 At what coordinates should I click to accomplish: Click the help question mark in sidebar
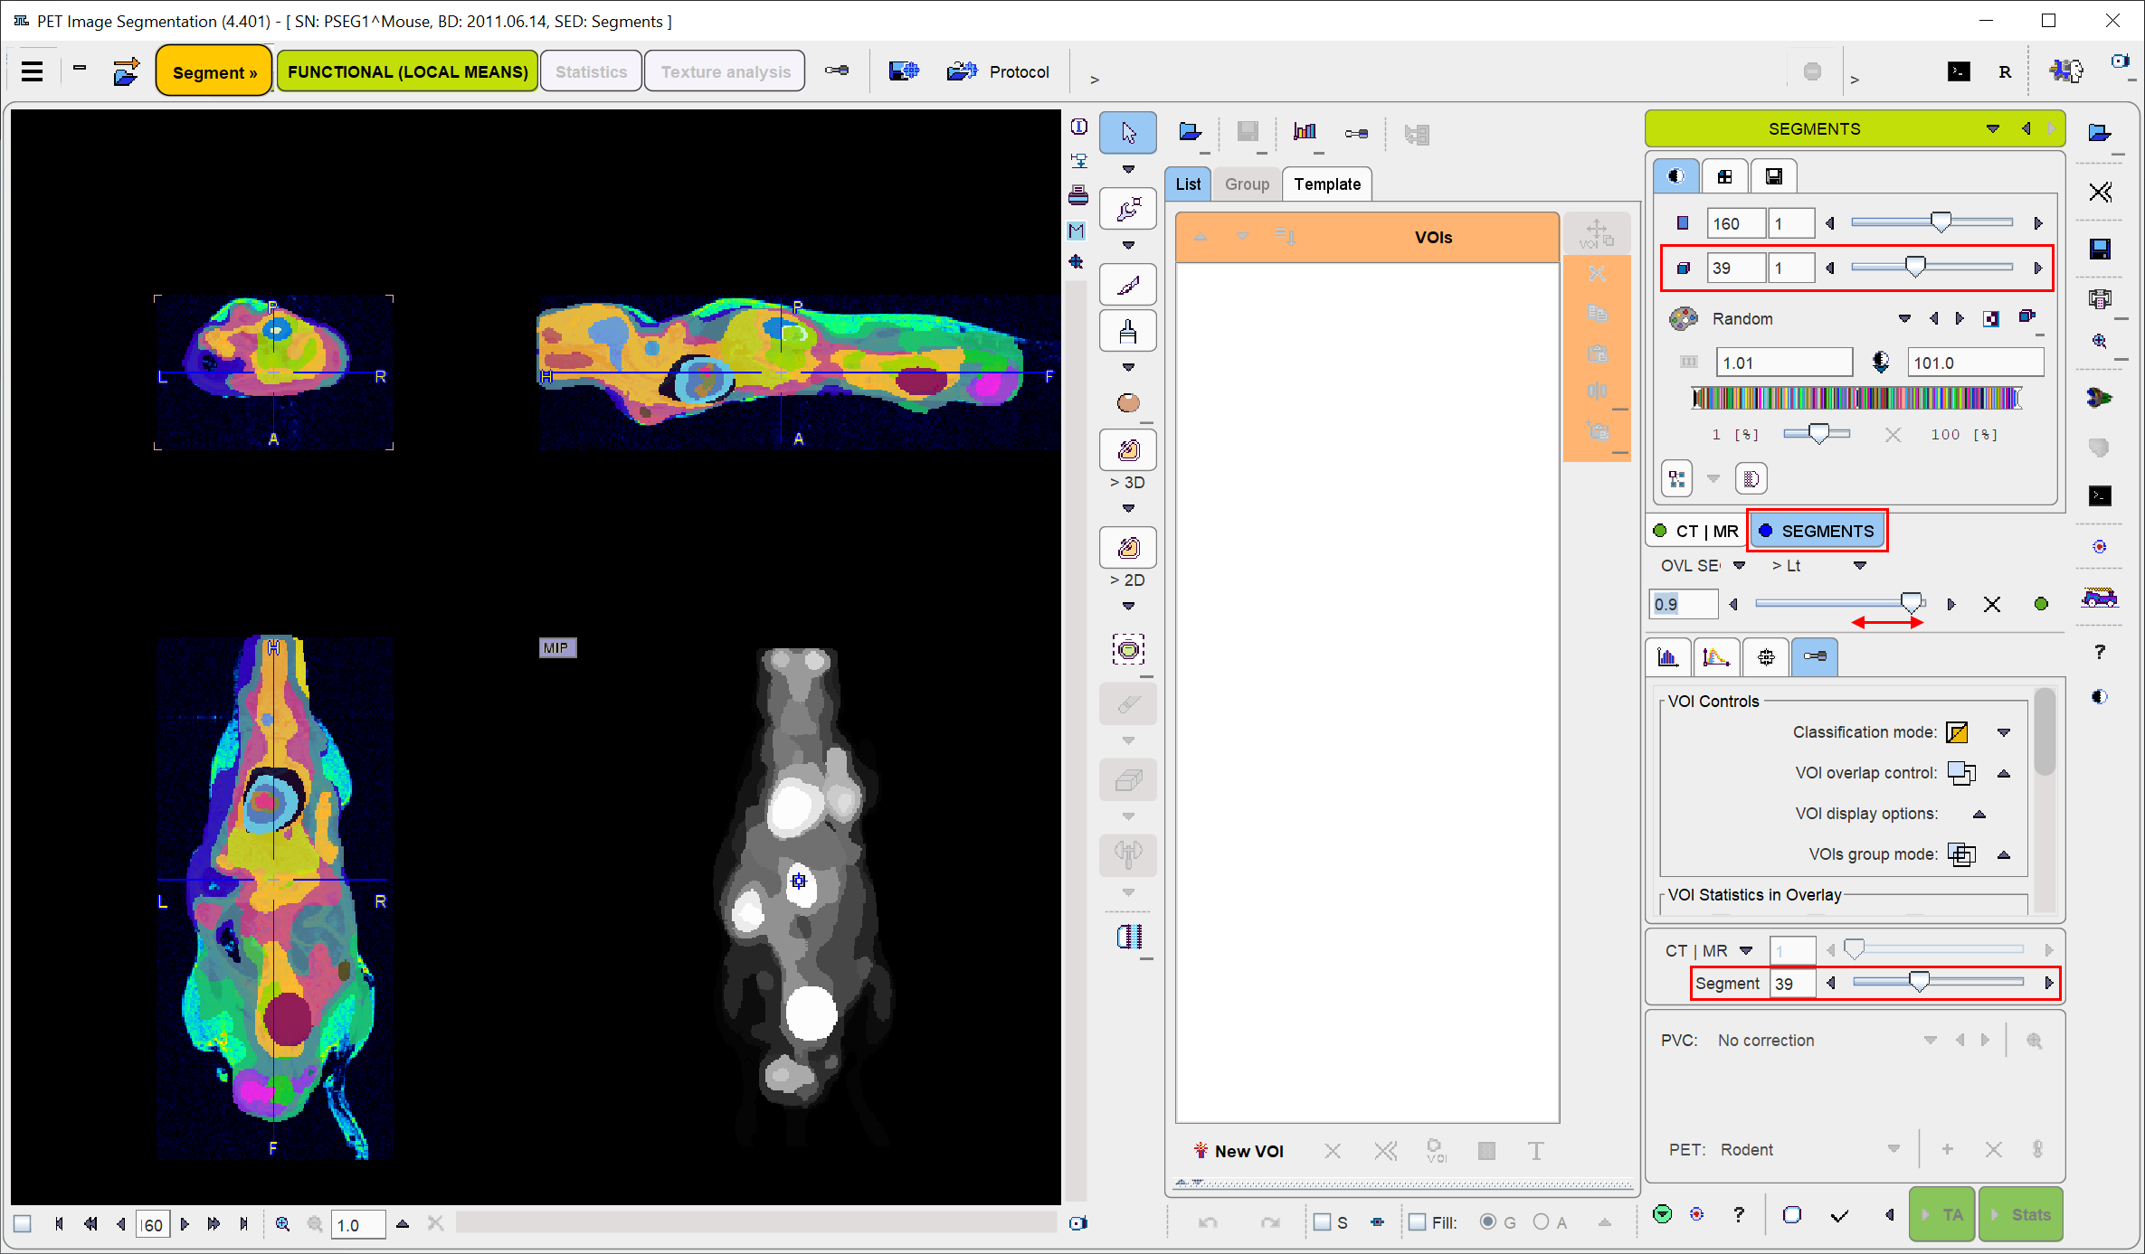2100,652
